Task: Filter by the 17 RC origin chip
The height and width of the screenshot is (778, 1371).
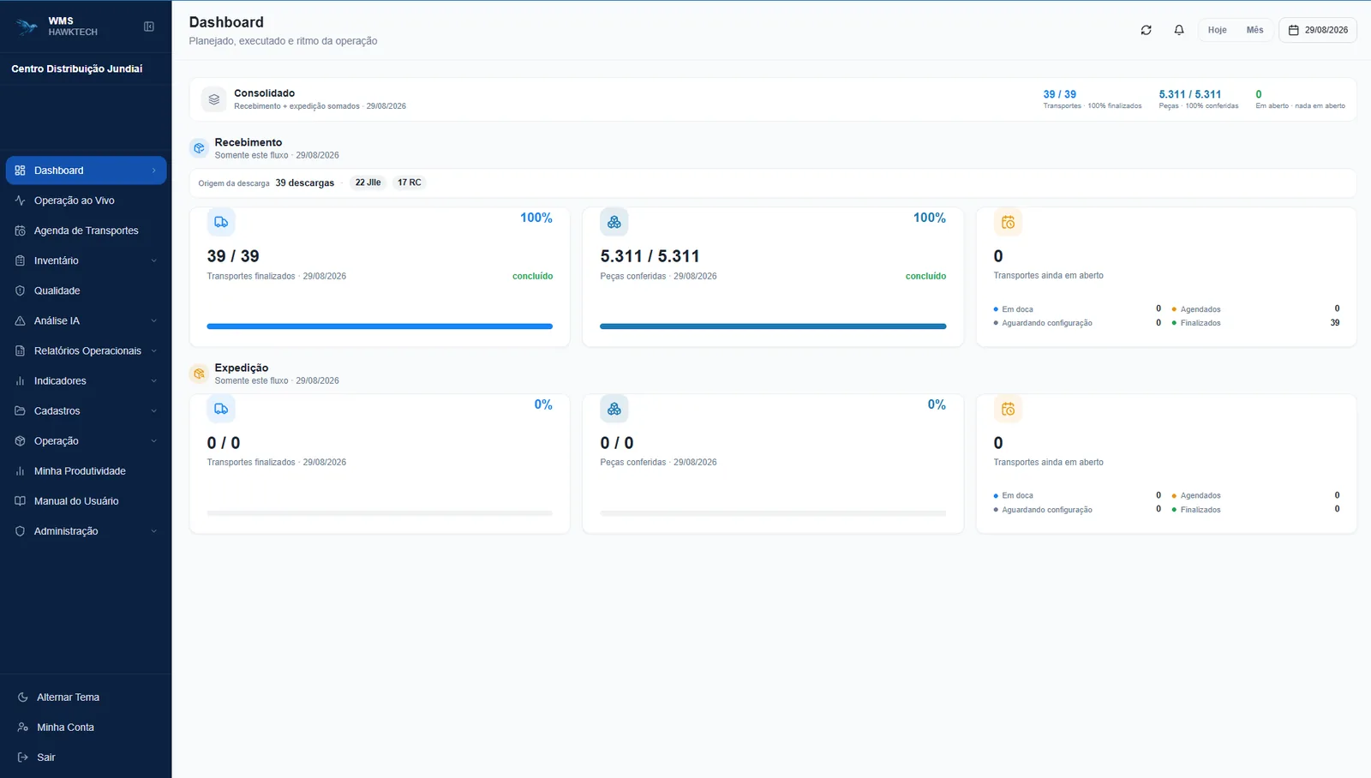Action: point(410,183)
